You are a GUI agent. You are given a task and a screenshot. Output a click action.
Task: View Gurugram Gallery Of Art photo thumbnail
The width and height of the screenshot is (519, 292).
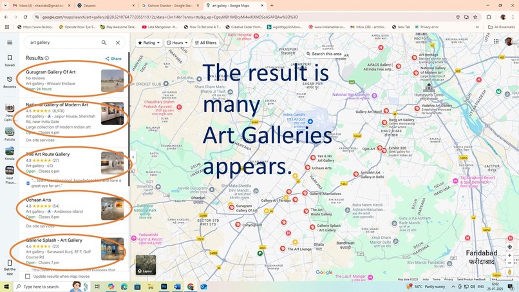point(112,81)
